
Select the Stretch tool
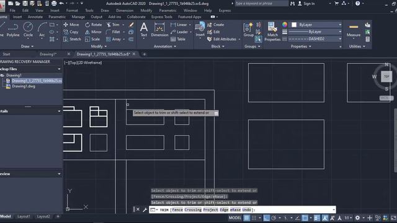(x=72, y=39)
